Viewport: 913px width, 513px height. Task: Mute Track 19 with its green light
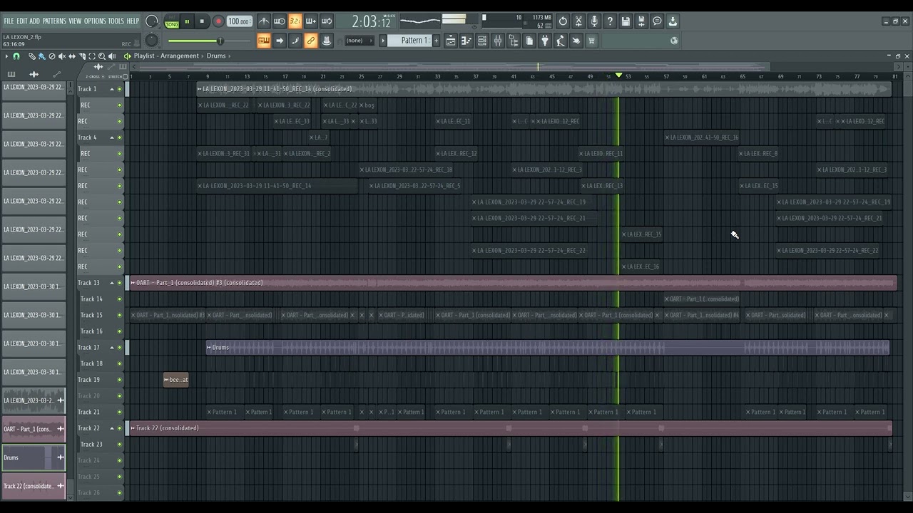point(119,380)
